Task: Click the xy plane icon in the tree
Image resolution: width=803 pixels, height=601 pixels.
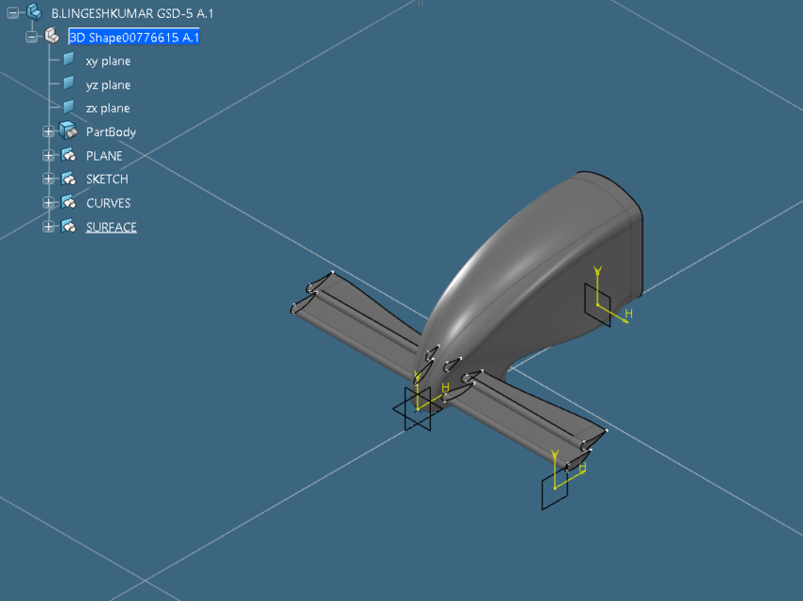Action: click(68, 60)
